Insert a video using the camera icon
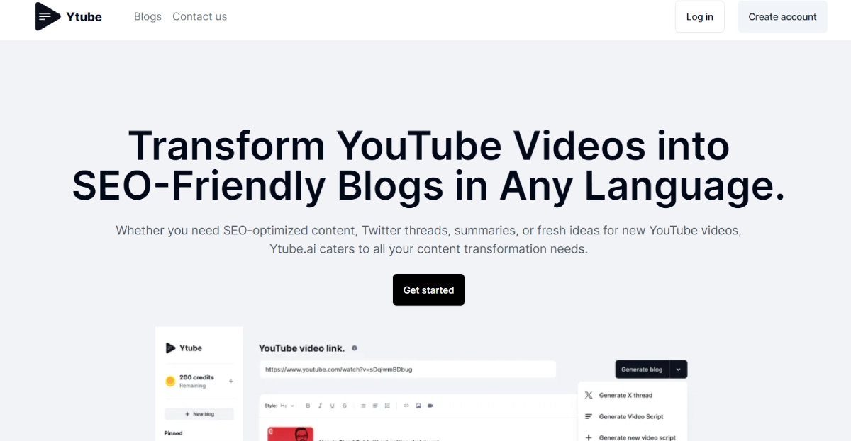851x441 pixels. pos(430,406)
